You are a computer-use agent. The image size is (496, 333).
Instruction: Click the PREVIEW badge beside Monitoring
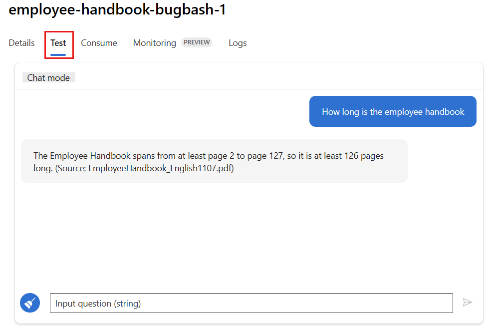click(197, 42)
